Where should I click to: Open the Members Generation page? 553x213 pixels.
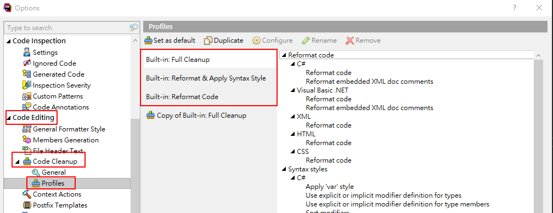[66, 140]
